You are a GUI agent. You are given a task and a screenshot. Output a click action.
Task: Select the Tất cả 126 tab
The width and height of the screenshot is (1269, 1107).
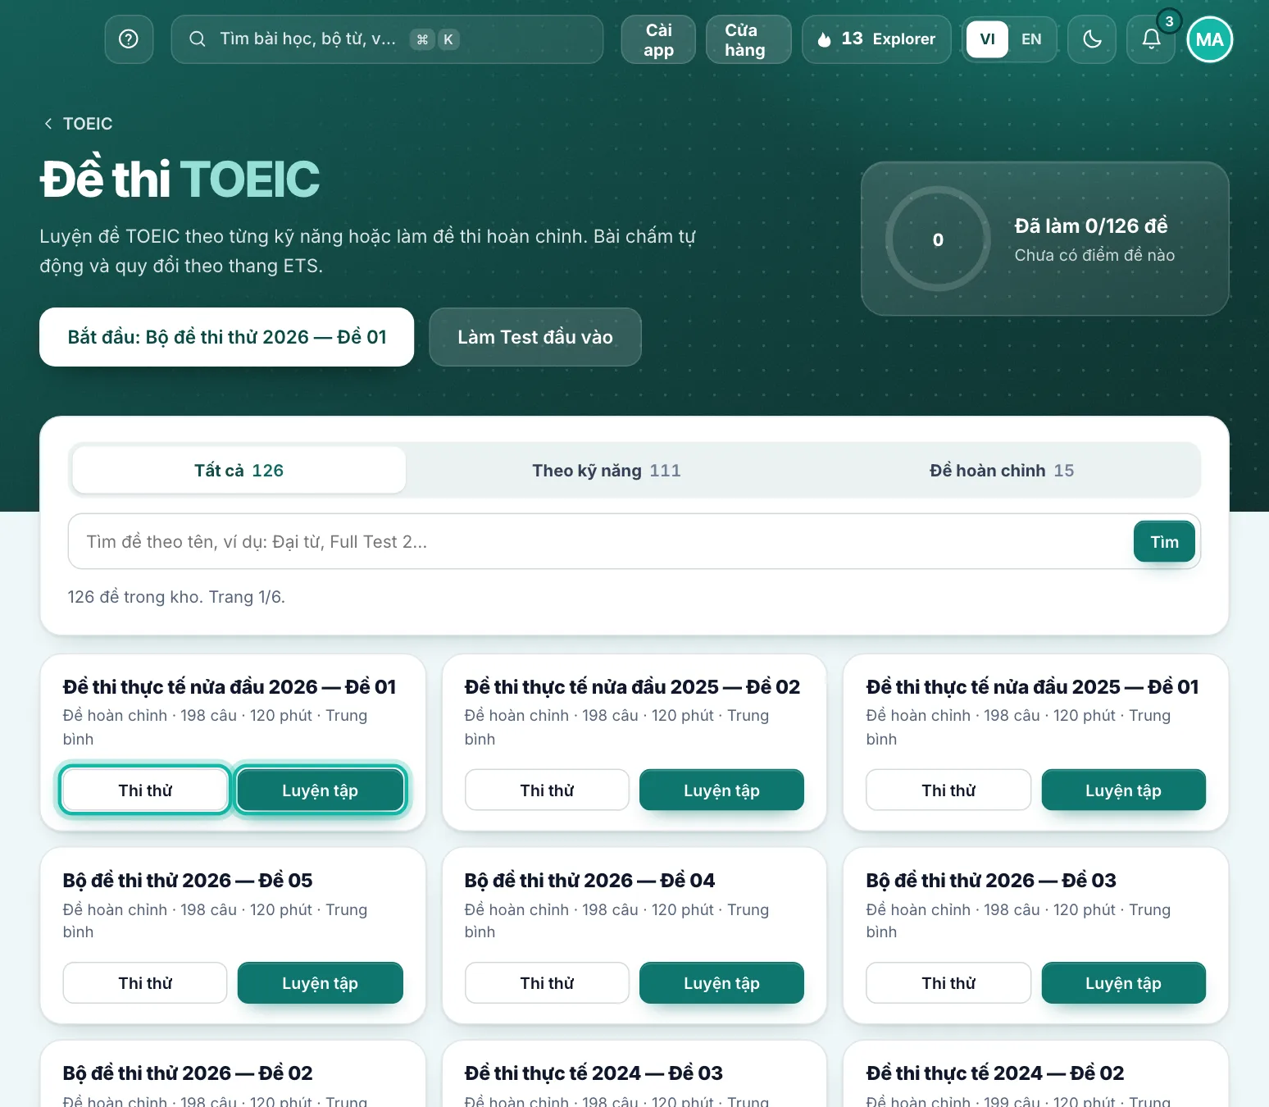[239, 470]
